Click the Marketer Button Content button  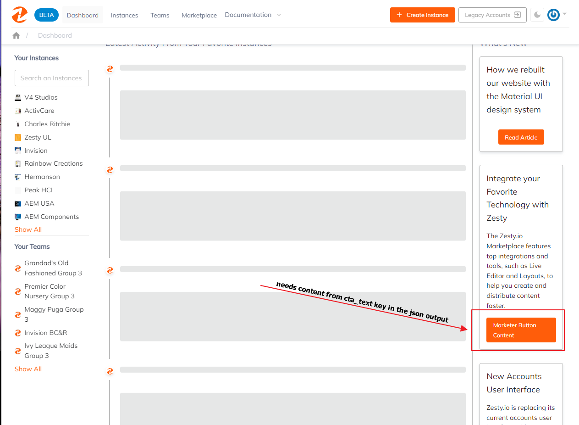pos(521,330)
